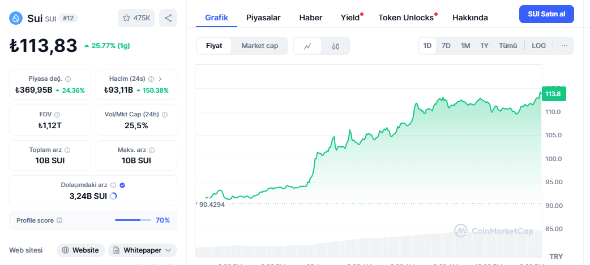Click the 3,24B SUI circulating value
This screenshot has height=265, width=590.
[88, 196]
